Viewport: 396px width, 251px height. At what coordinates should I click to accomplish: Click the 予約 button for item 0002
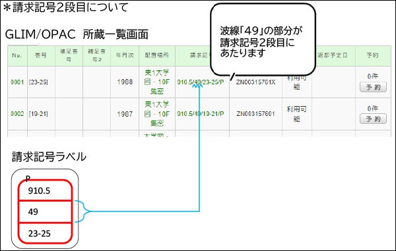point(373,119)
